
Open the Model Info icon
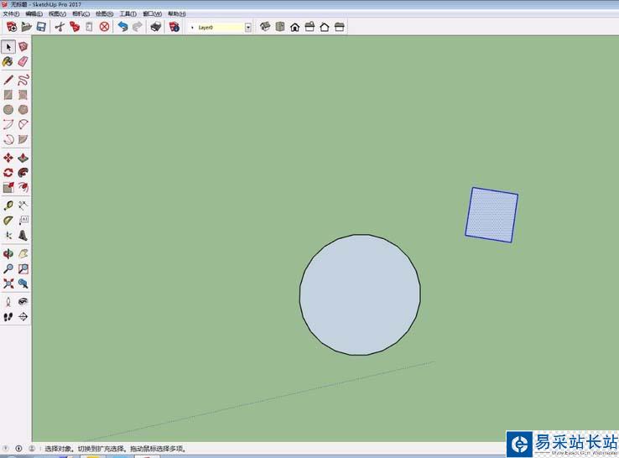coord(174,27)
